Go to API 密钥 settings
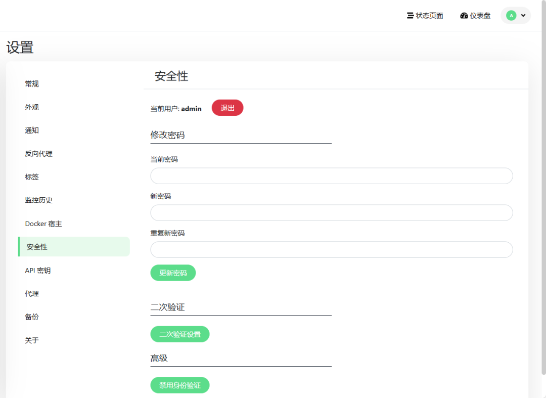This screenshot has height=398, width=546. 38,271
